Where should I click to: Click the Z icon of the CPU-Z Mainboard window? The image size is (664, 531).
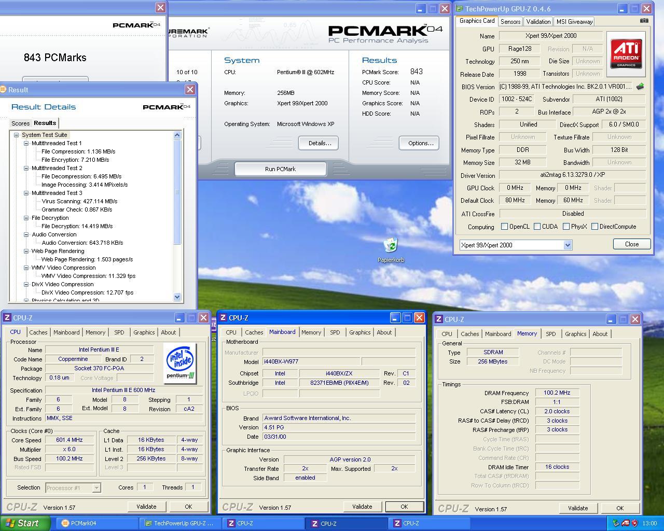coord(223,318)
